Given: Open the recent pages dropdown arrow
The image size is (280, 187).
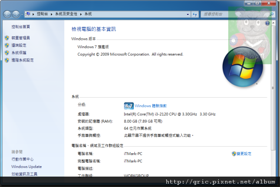Looking at the screenshot, I should [x=22, y=14].
